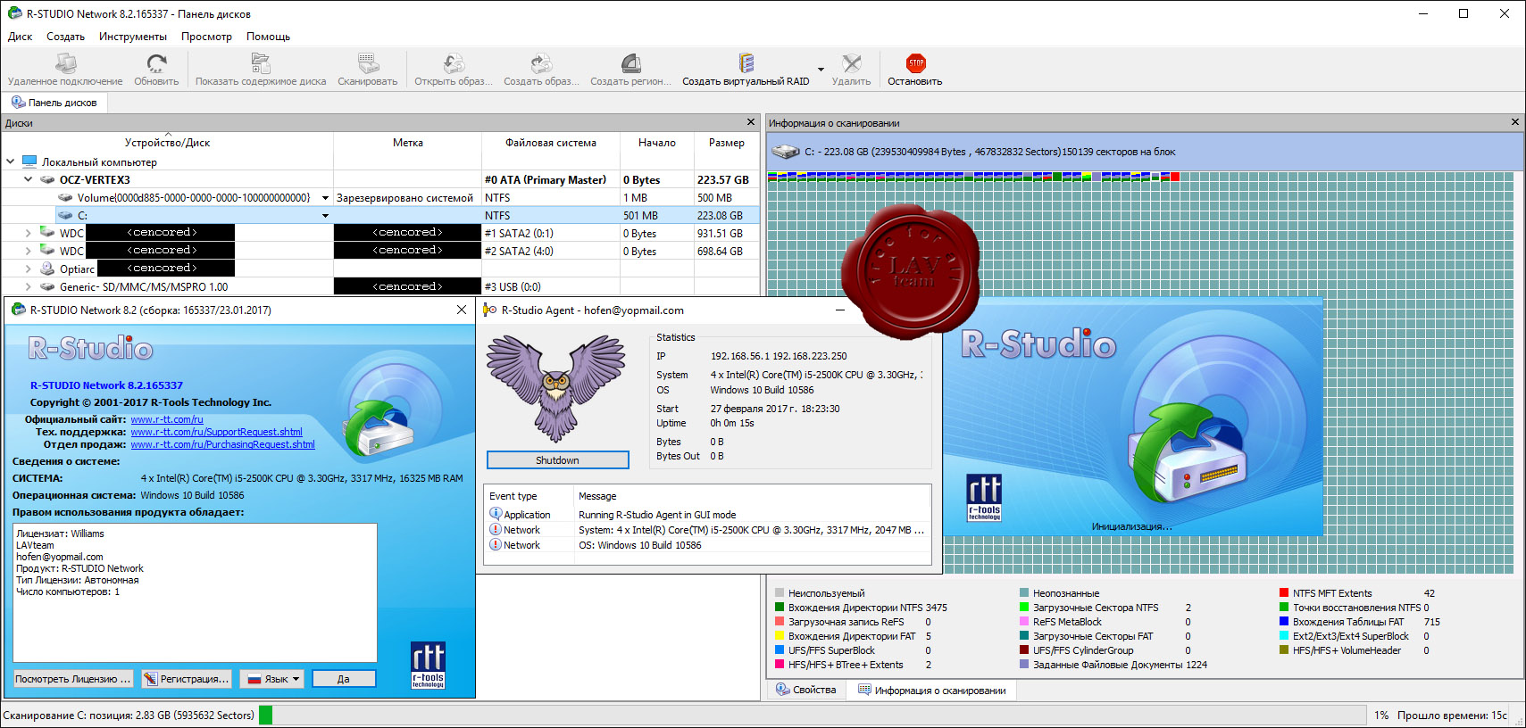Click the red Остановить stop icon
This screenshot has height=728, width=1526.
click(915, 63)
